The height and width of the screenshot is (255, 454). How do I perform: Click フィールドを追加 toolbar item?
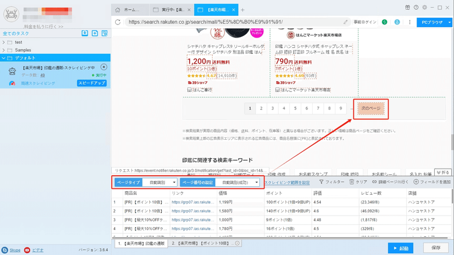[x=432, y=182]
